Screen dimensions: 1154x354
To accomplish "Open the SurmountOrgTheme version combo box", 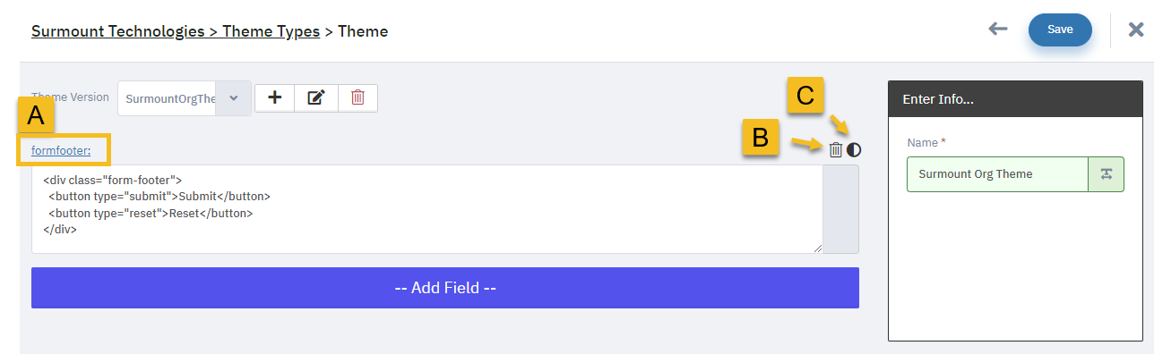I will (x=185, y=98).
